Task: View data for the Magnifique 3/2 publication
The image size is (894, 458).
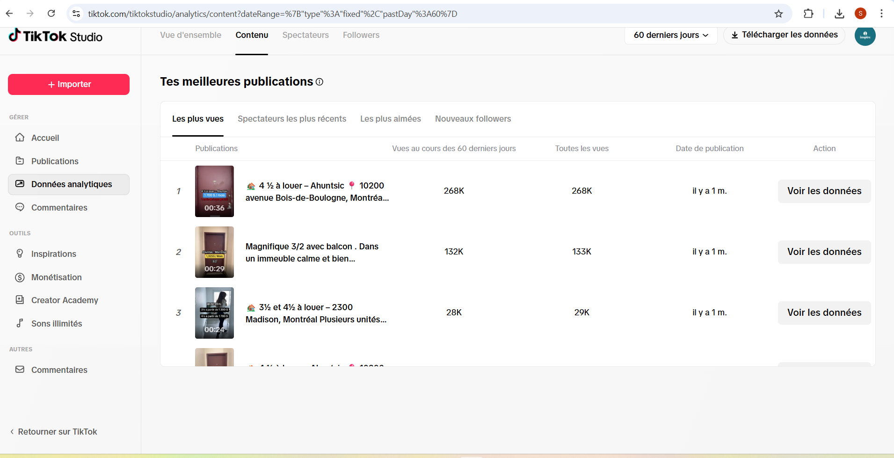Action: [x=824, y=252]
